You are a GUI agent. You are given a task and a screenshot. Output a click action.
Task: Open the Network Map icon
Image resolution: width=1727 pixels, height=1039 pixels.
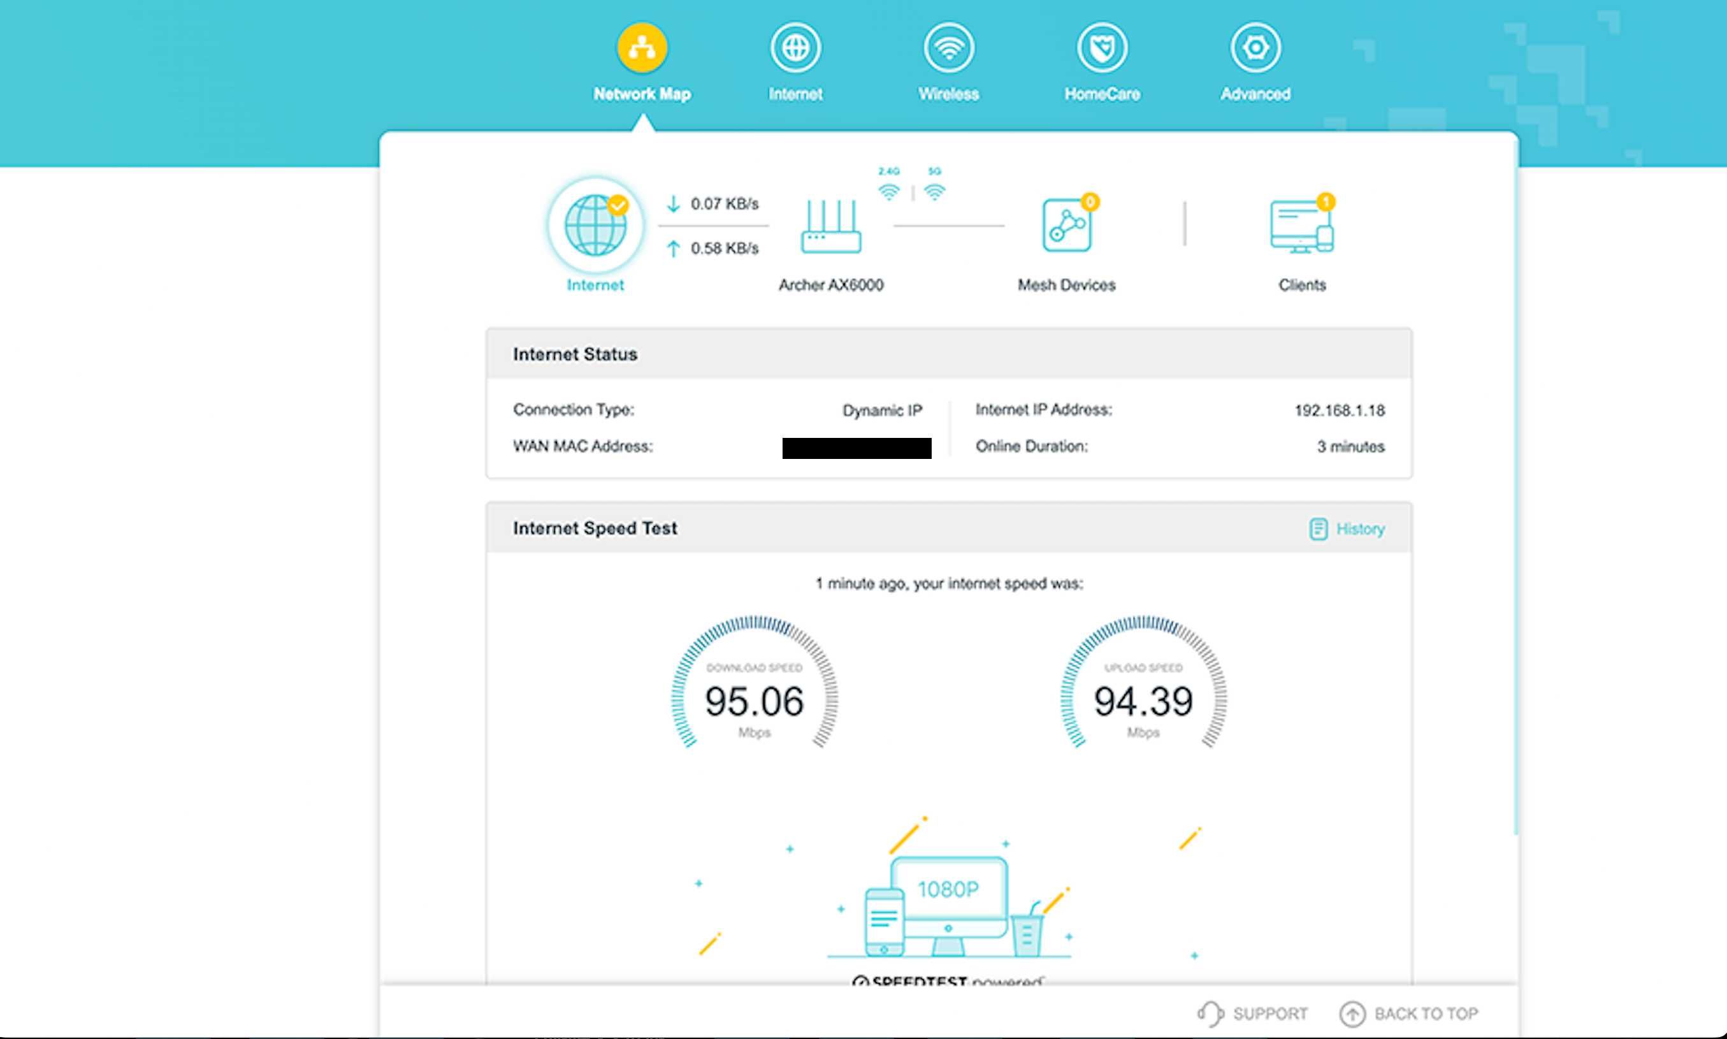tap(642, 48)
